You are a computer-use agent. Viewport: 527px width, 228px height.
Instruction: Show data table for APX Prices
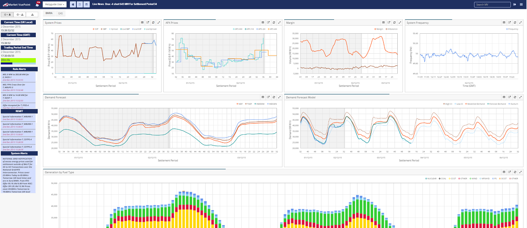(x=262, y=22)
